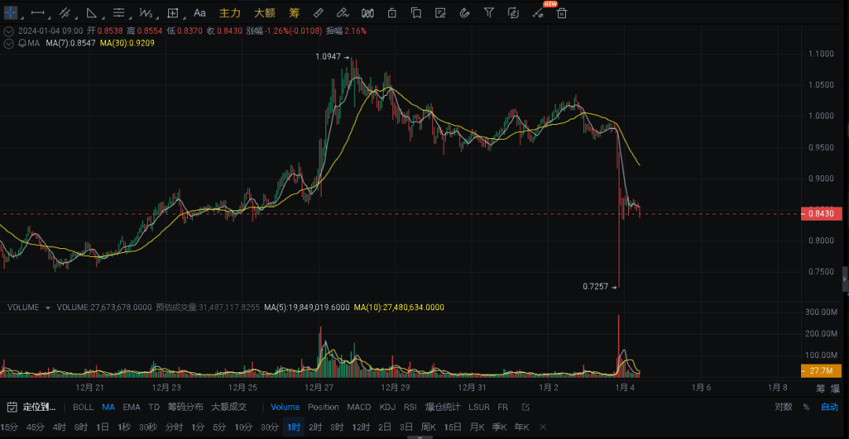
Task: Click MA(30):0.9209 value text
Action: pos(127,42)
